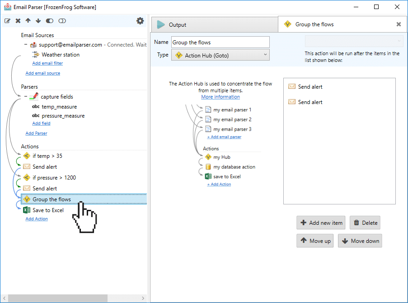The width and height of the screenshot is (408, 303).
Task: Click the Add field link
Action: (41, 123)
